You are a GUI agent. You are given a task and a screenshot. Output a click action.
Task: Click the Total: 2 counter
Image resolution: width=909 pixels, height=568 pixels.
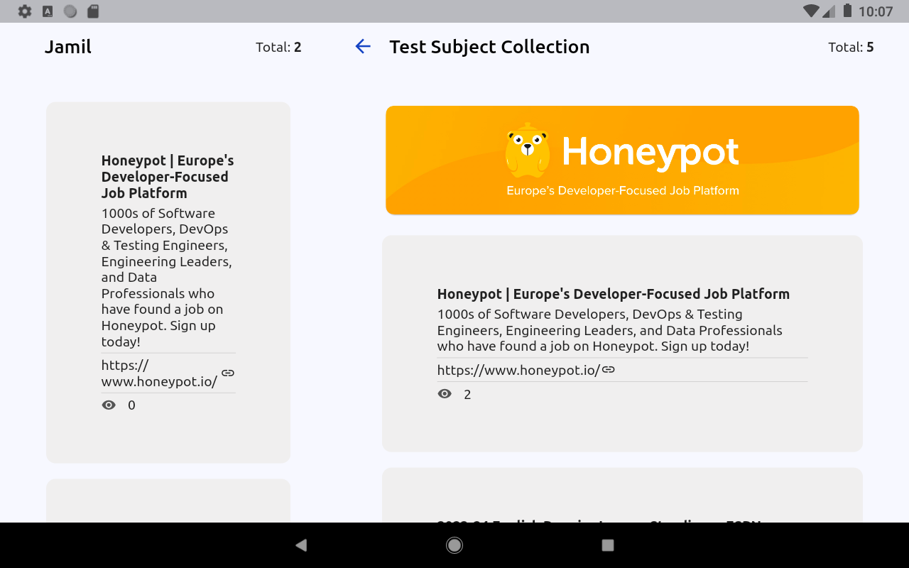[278, 48]
